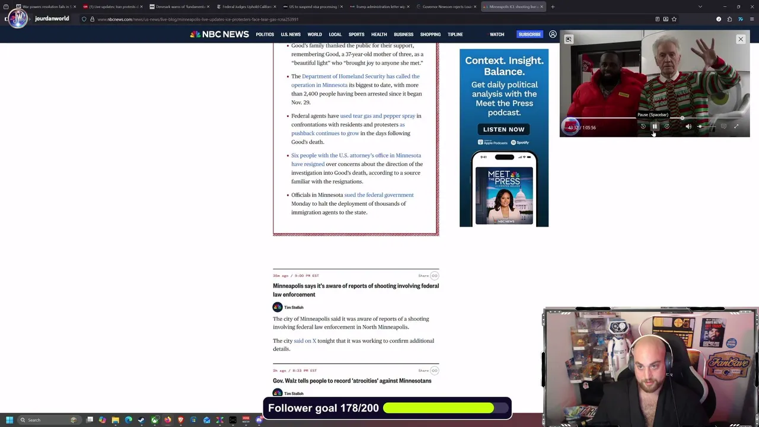Share the Minneapolis shooting report post
The width and height of the screenshot is (759, 427).
(x=428, y=276)
